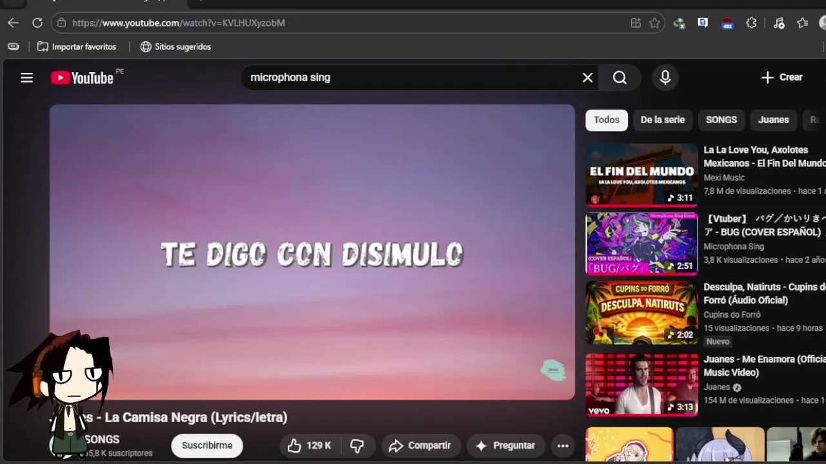Go back using the browser back arrow

[x=13, y=23]
